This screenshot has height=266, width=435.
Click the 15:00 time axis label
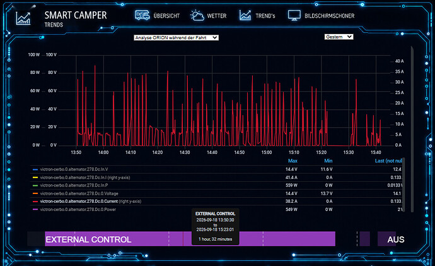267,152
